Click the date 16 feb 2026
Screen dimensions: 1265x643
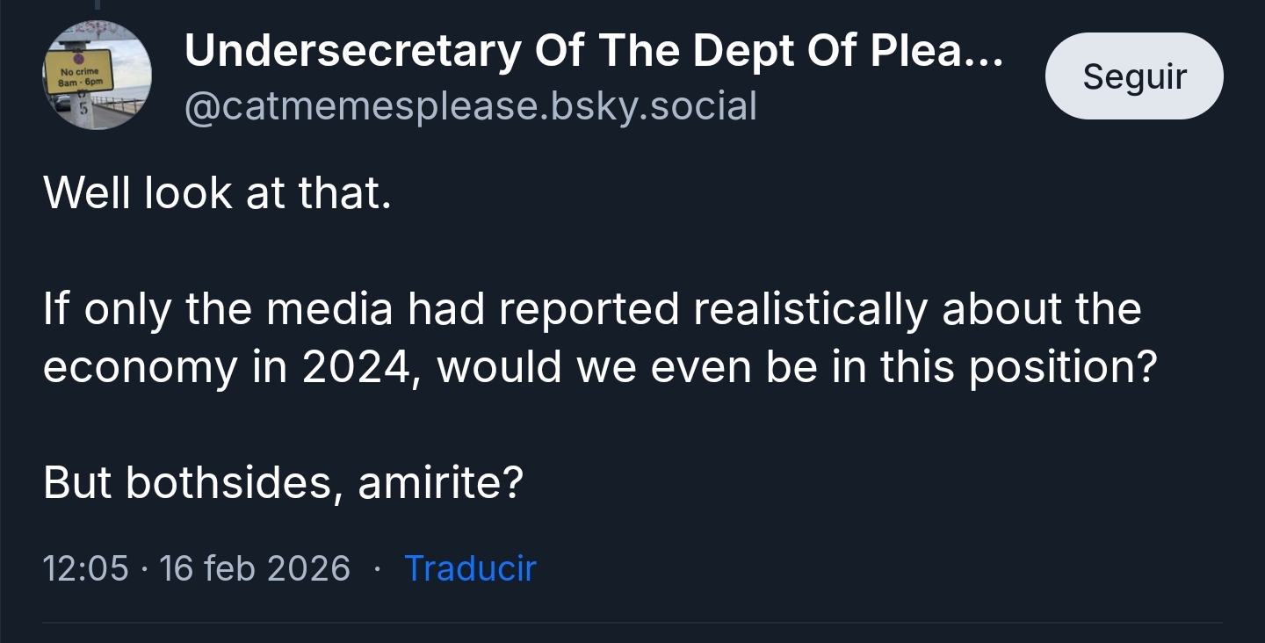(x=255, y=568)
